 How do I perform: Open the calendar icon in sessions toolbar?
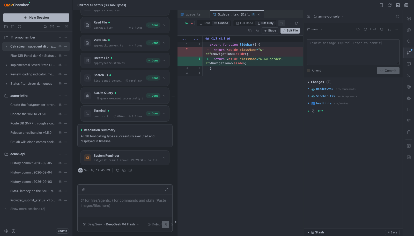[13, 27]
